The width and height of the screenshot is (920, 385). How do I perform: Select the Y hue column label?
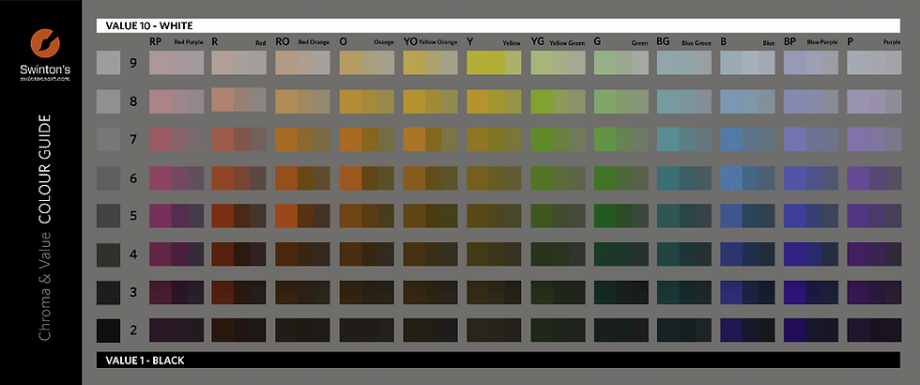pos(470,41)
